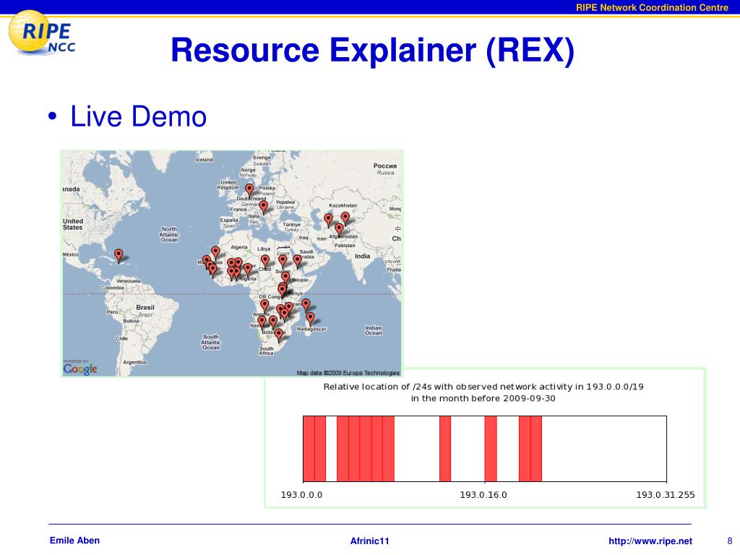Click the United States map label
740x555 pixels.
coord(73,224)
